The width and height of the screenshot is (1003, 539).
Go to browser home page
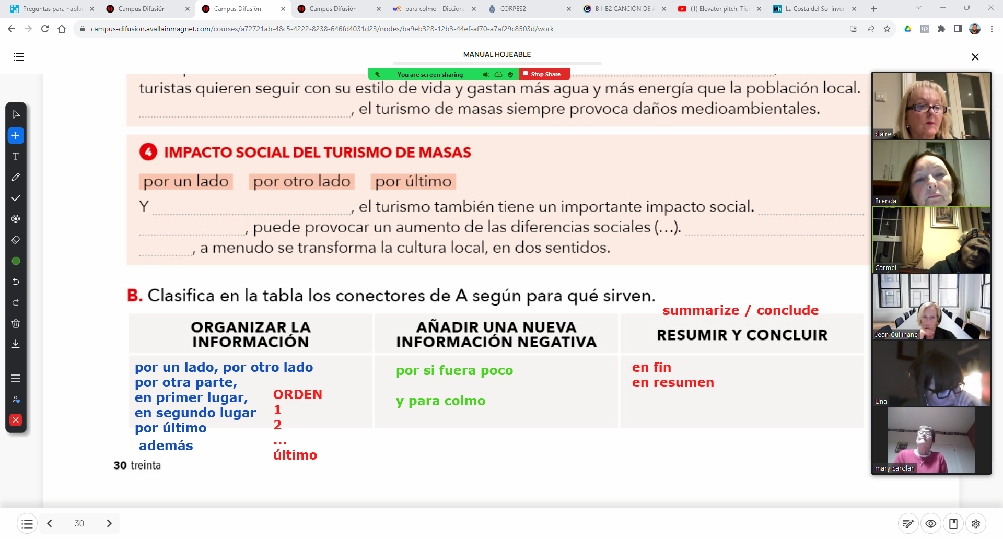point(62,29)
